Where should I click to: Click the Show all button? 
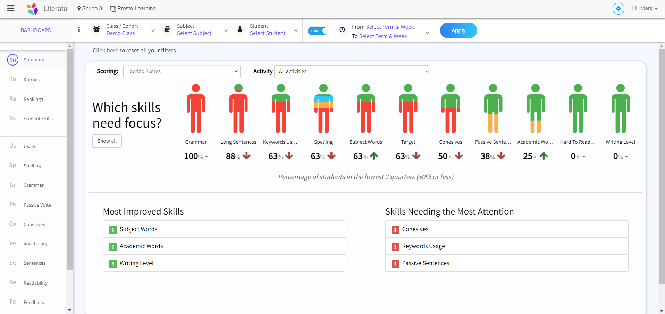[x=107, y=141]
